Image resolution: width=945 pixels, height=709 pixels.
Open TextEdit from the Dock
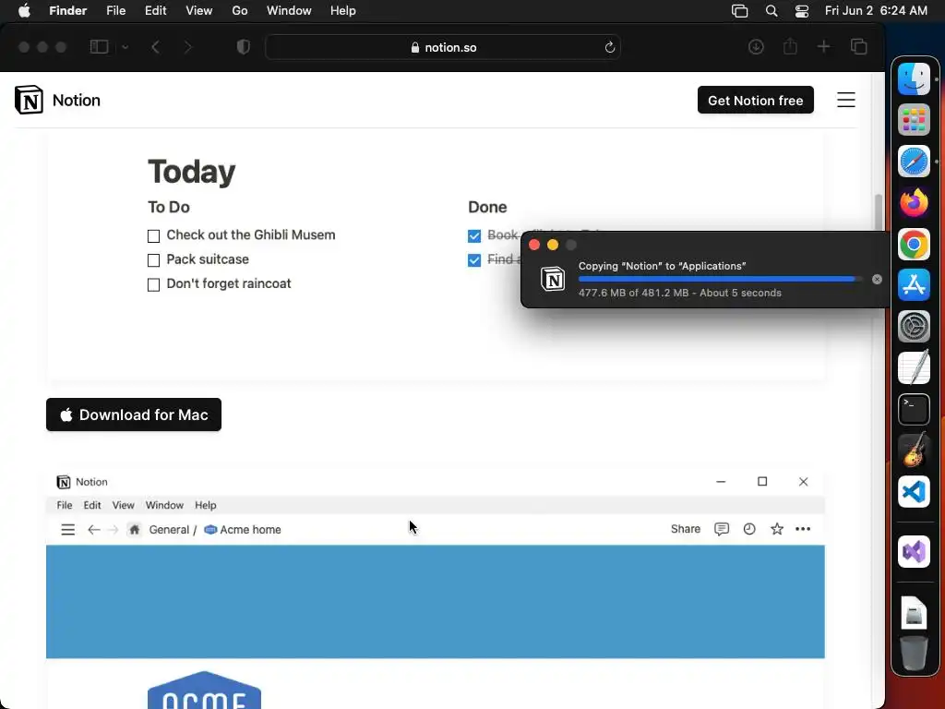coord(915,367)
